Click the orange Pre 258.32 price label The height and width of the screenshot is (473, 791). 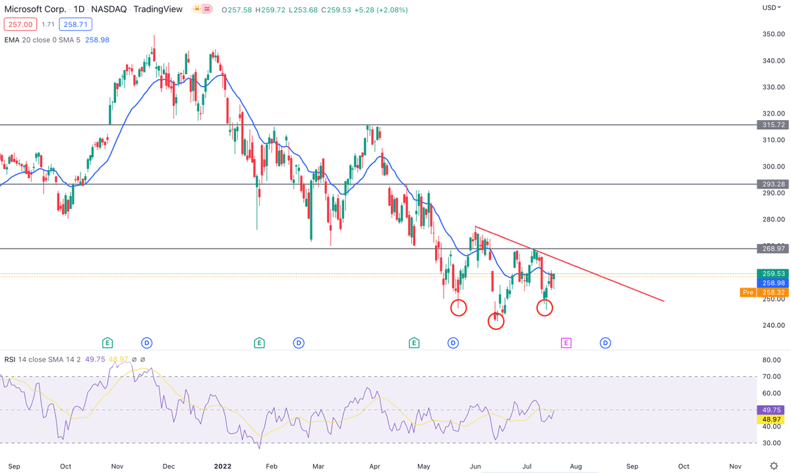[x=765, y=292]
